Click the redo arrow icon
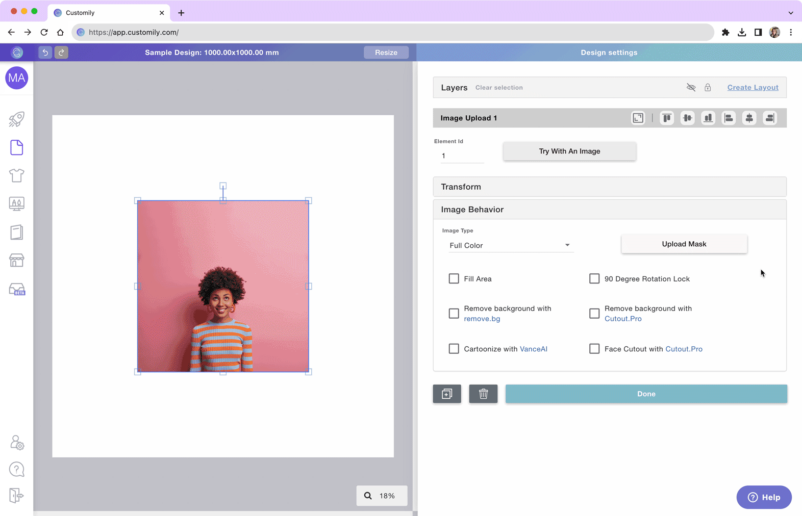Image resolution: width=802 pixels, height=516 pixels. point(61,53)
